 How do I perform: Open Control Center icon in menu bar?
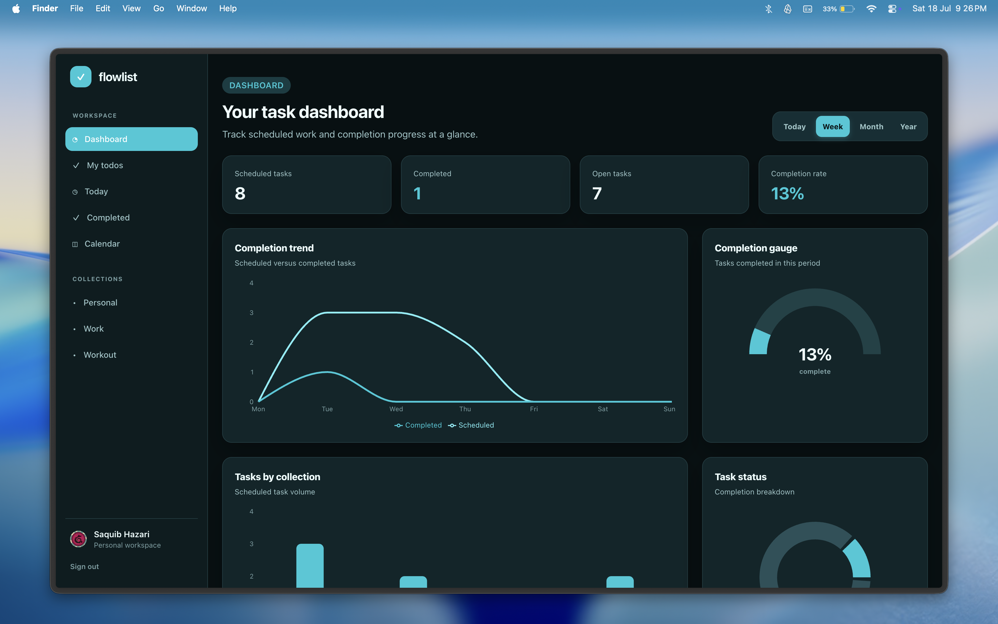coord(892,9)
